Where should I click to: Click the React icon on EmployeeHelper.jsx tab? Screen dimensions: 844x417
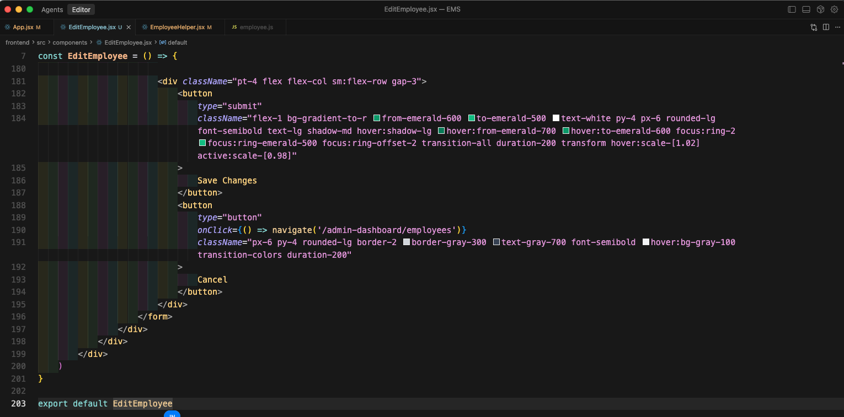pyautogui.click(x=145, y=27)
